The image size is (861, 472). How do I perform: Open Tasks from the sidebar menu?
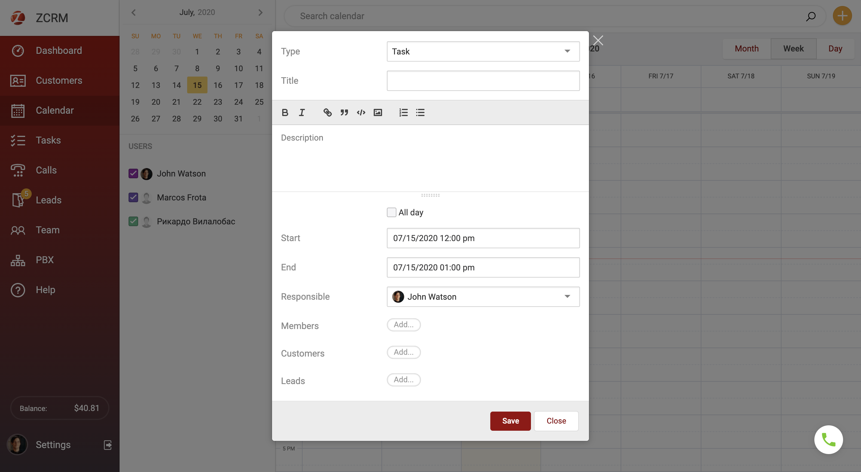[48, 140]
